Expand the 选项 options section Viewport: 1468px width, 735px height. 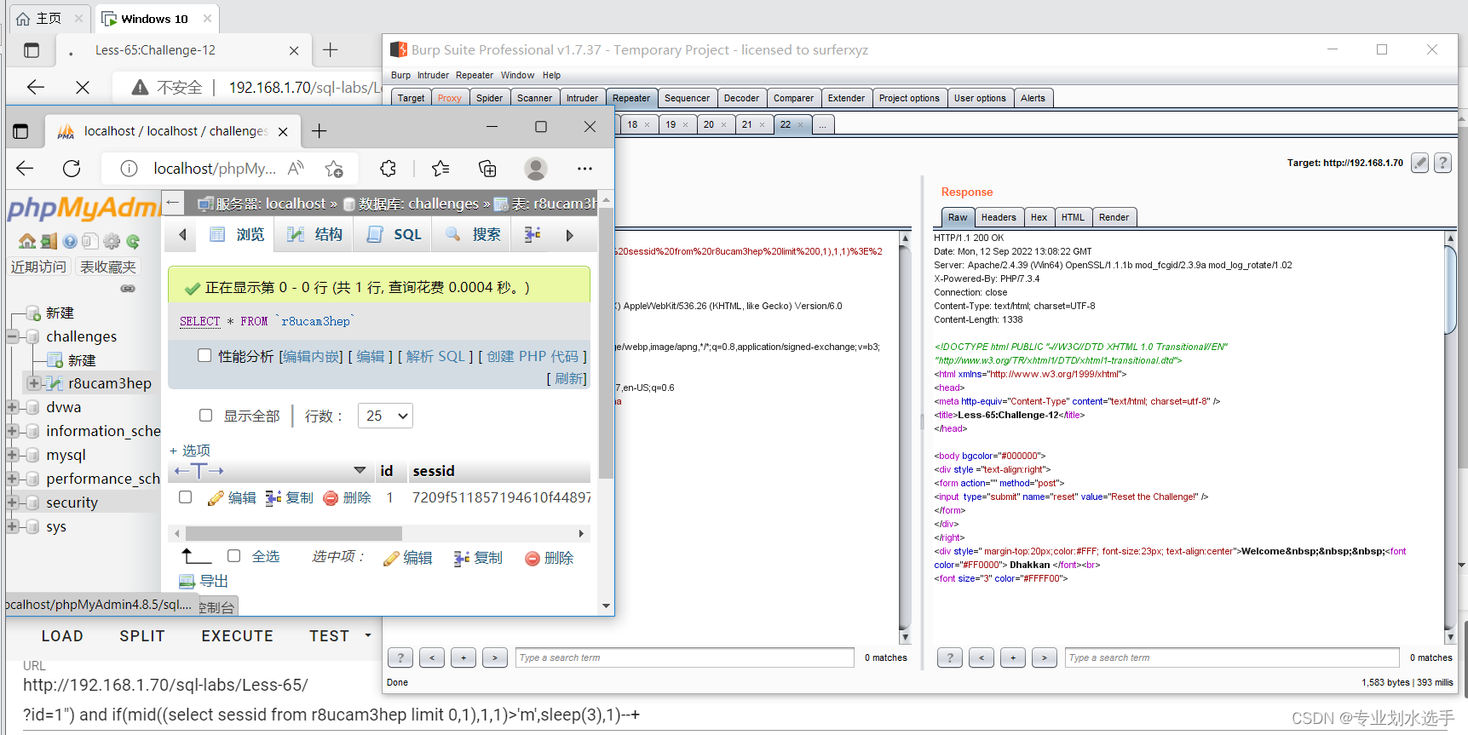[190, 451]
